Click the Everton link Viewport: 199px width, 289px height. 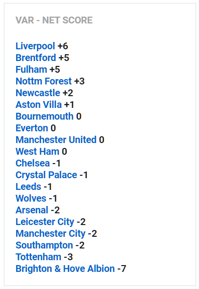pos(32,128)
